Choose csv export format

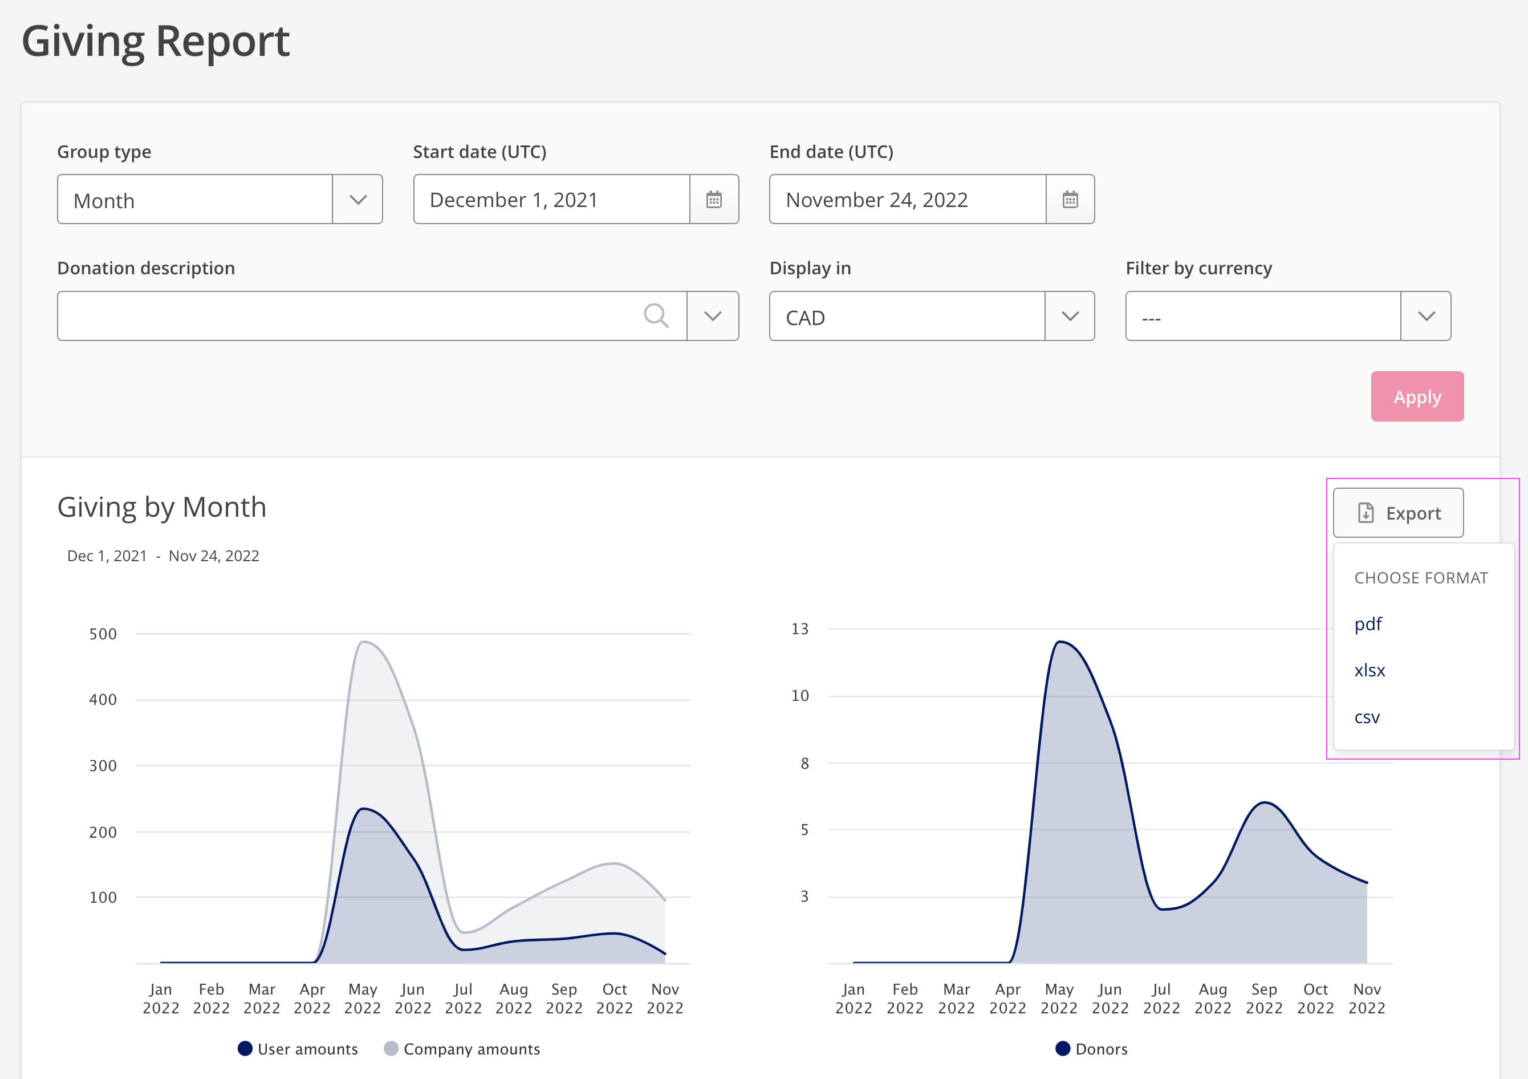(x=1367, y=717)
